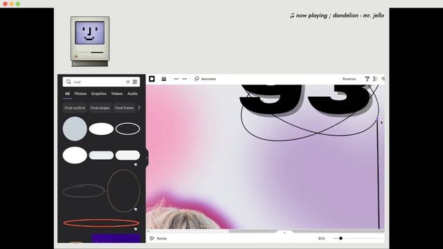Switch to the Photos tab
Screen dimensions: 443x249
pos(80,94)
